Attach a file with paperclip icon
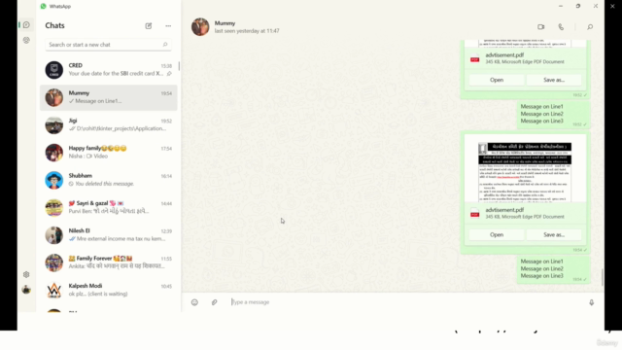Image resolution: width=622 pixels, height=350 pixels. (x=214, y=302)
